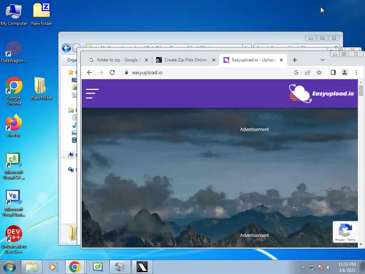Select Microsoft Visual C# desktop shortcut
365x274 pixels.
pos(14,166)
